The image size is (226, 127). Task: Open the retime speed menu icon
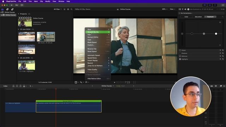[87, 82]
